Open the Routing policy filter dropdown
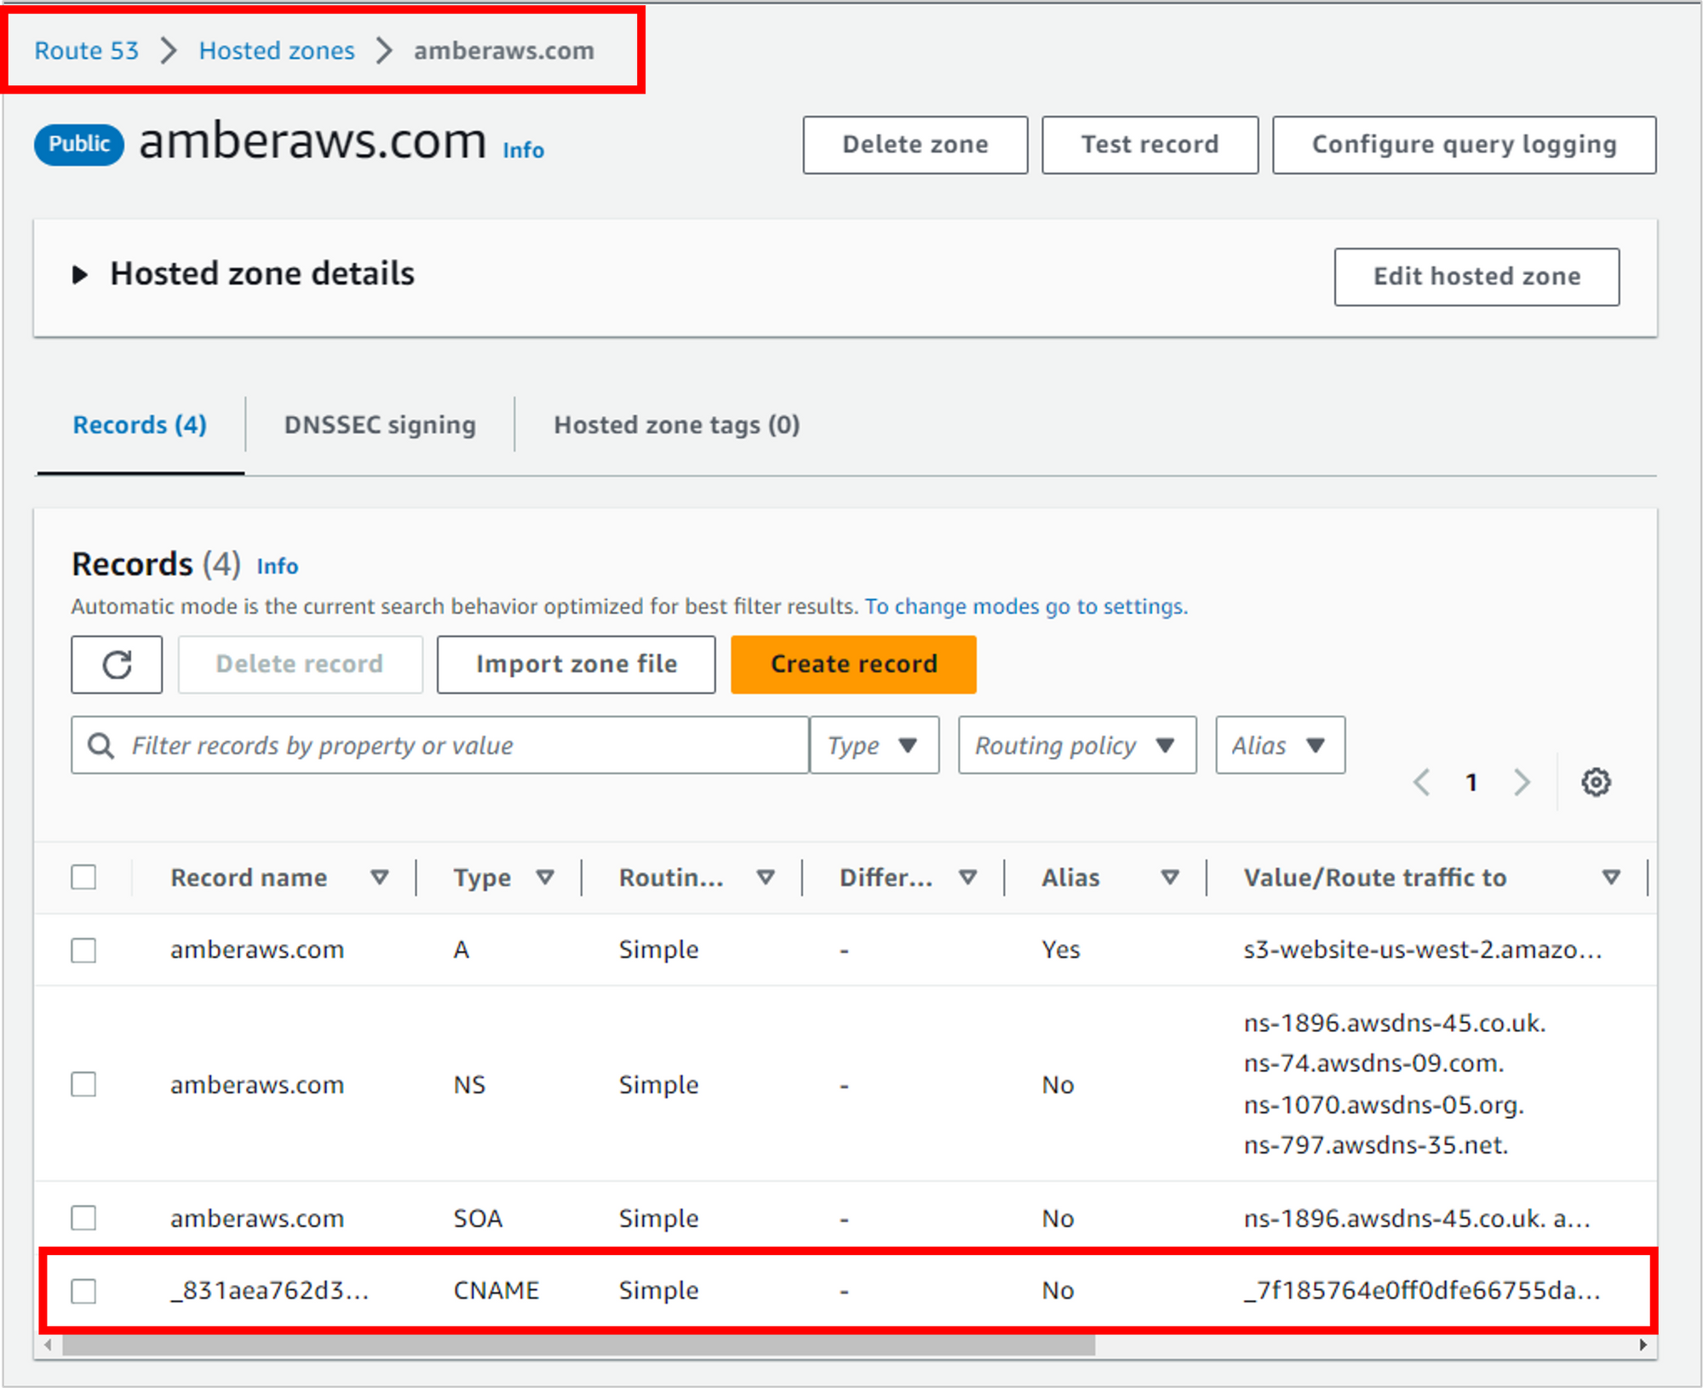 (1077, 745)
